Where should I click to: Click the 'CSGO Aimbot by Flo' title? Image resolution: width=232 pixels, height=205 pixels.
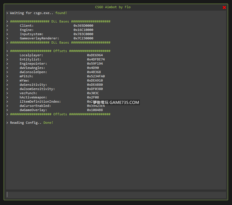(x=113, y=7)
